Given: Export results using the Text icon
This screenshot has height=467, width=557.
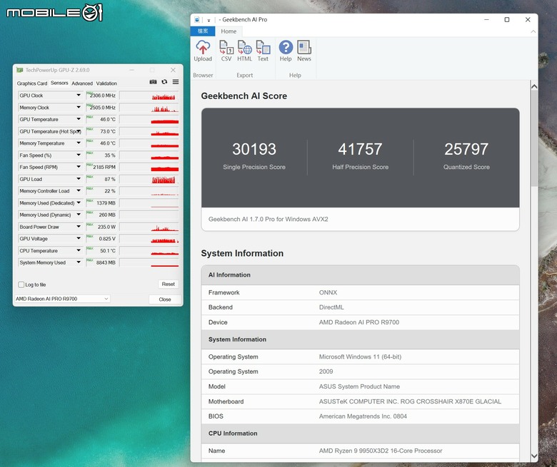Looking at the screenshot, I should (x=263, y=51).
